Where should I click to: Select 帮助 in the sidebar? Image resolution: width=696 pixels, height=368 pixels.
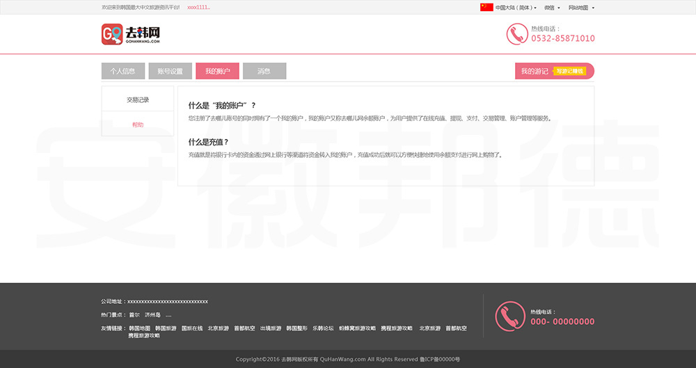coord(138,125)
